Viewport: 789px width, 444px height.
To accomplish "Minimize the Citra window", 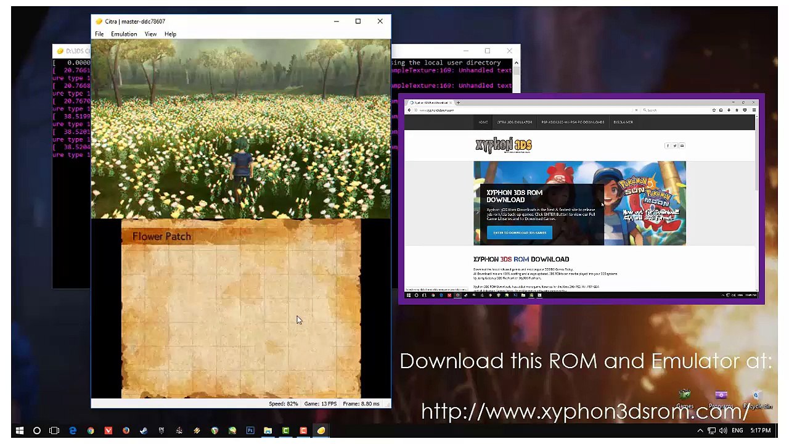I will click(x=336, y=21).
